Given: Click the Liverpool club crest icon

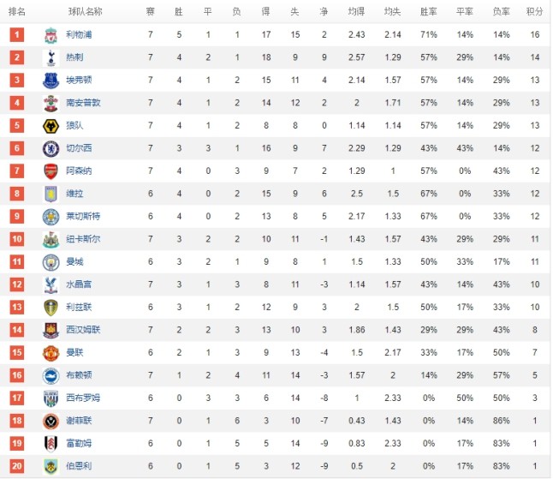Looking at the screenshot, I should point(51,35).
